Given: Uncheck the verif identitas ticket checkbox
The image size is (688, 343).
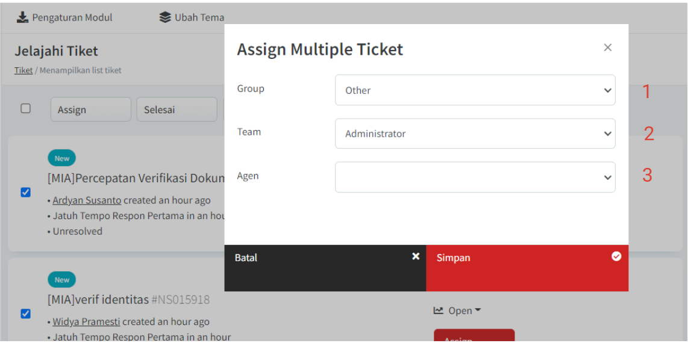Looking at the screenshot, I should 26,314.
